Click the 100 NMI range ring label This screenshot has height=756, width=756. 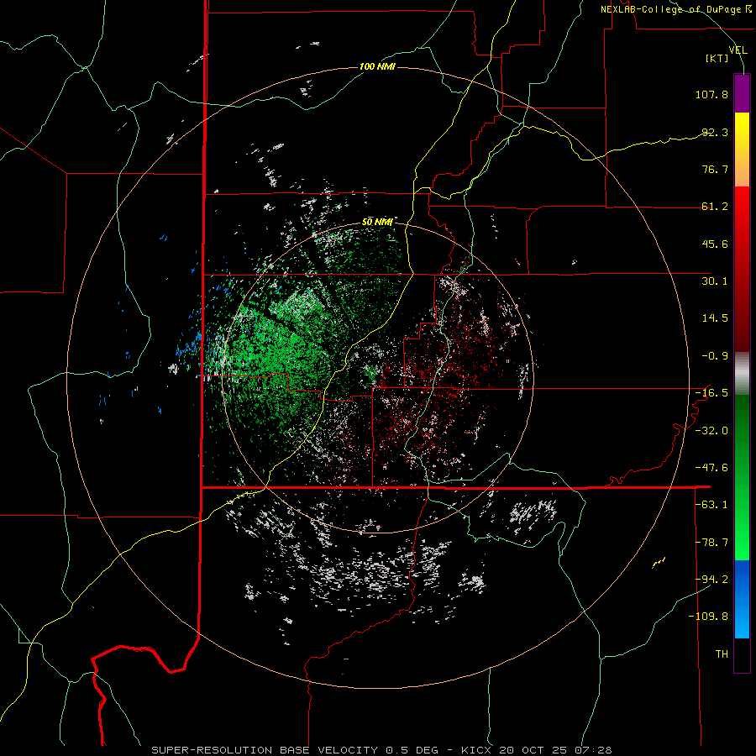[x=377, y=66]
